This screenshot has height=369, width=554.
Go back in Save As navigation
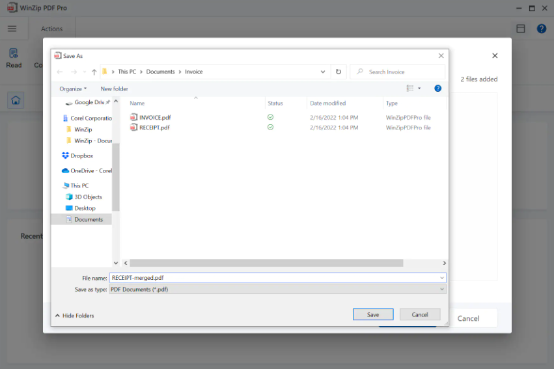[x=60, y=72]
